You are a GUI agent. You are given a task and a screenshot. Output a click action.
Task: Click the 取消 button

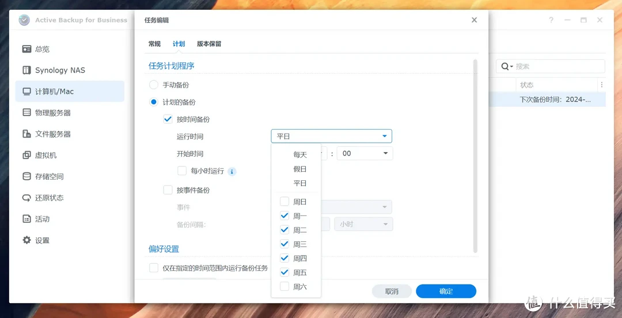(x=392, y=291)
